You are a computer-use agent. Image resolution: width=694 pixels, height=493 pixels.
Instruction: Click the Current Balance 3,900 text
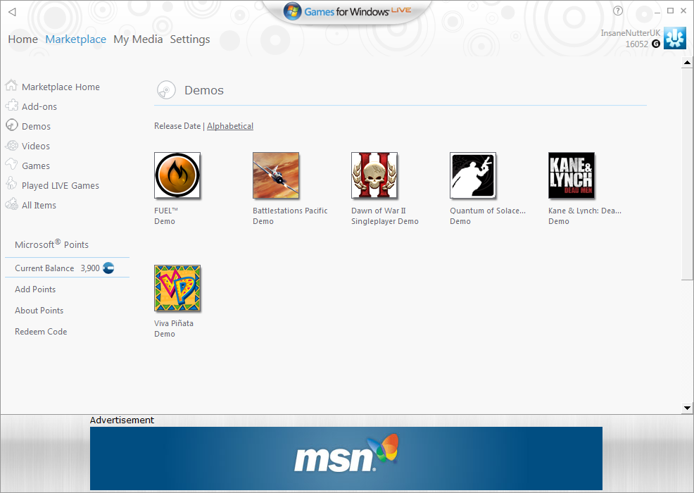[x=57, y=268]
